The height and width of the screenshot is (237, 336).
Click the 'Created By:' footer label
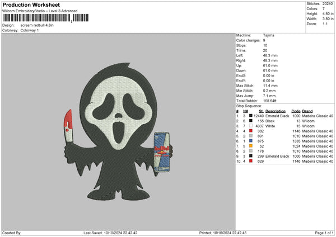[12, 233]
